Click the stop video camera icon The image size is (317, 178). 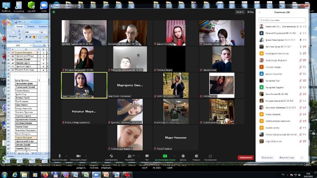(78, 156)
